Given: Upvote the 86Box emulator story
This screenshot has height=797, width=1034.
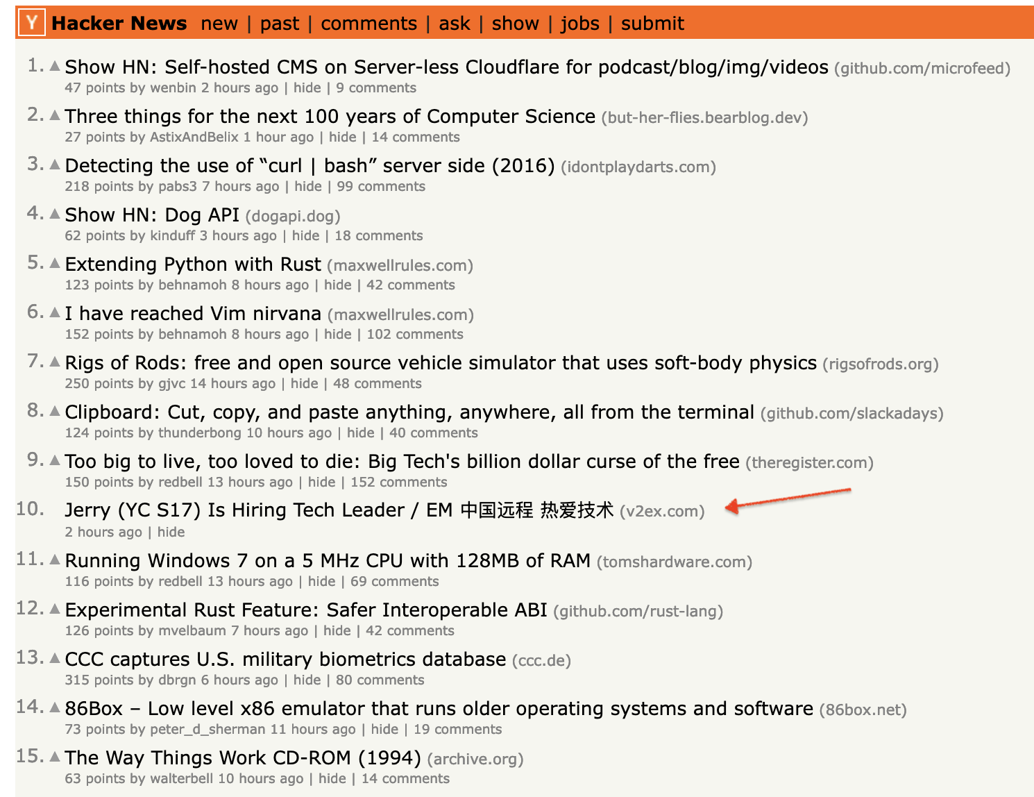Looking at the screenshot, I should [x=55, y=707].
